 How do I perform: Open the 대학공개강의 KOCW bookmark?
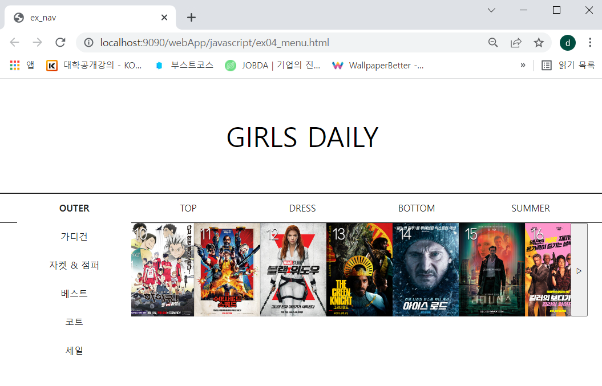pyautogui.click(x=94, y=65)
